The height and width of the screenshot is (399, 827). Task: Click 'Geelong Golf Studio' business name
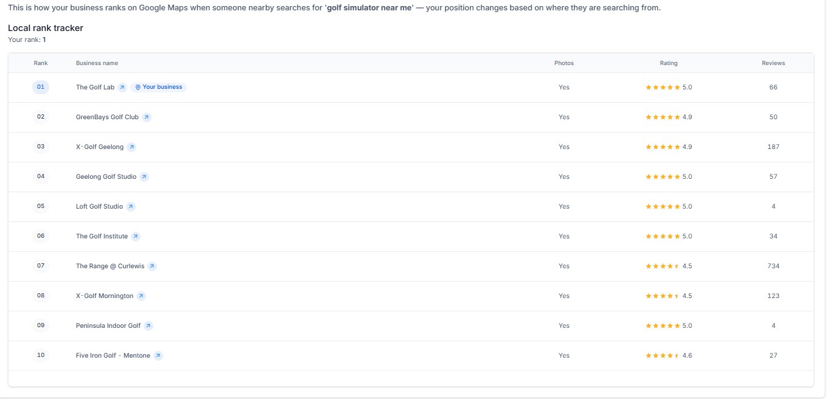106,176
